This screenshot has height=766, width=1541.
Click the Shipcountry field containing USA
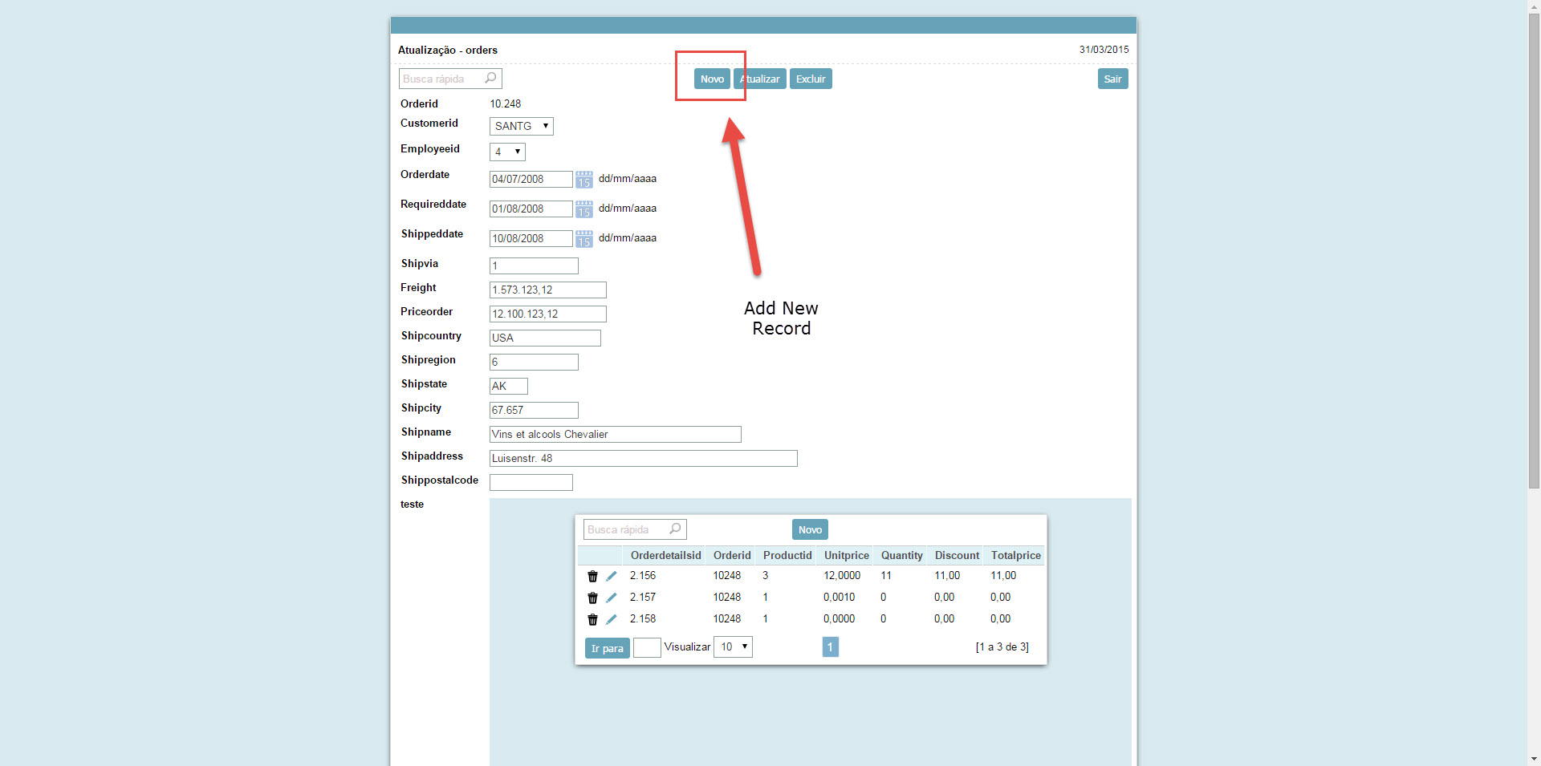tap(545, 338)
